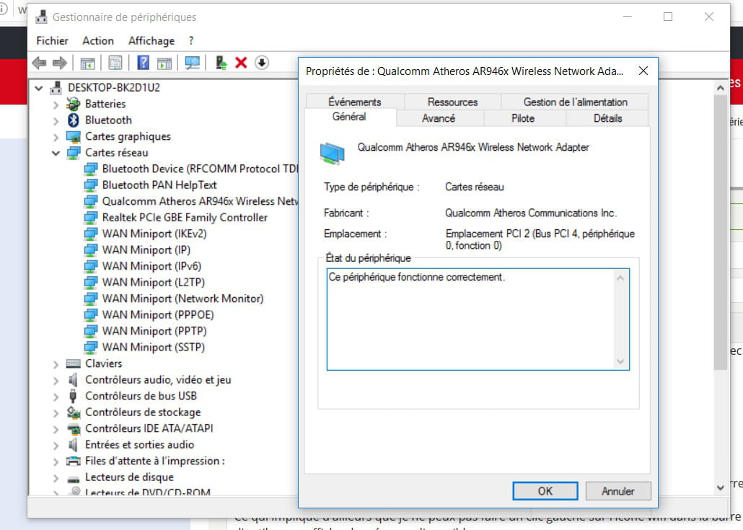The height and width of the screenshot is (530, 743).
Task: Click the Gestionnaire de périphériques title bar icon
Action: [x=42, y=17]
